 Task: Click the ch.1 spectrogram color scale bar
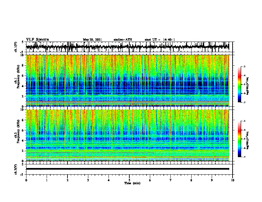239,84
